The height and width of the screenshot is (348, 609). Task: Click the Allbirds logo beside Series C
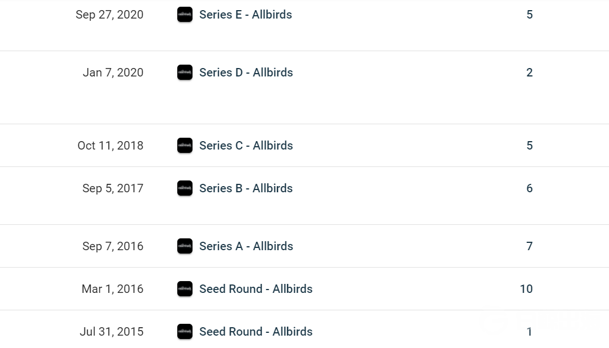pyautogui.click(x=185, y=146)
